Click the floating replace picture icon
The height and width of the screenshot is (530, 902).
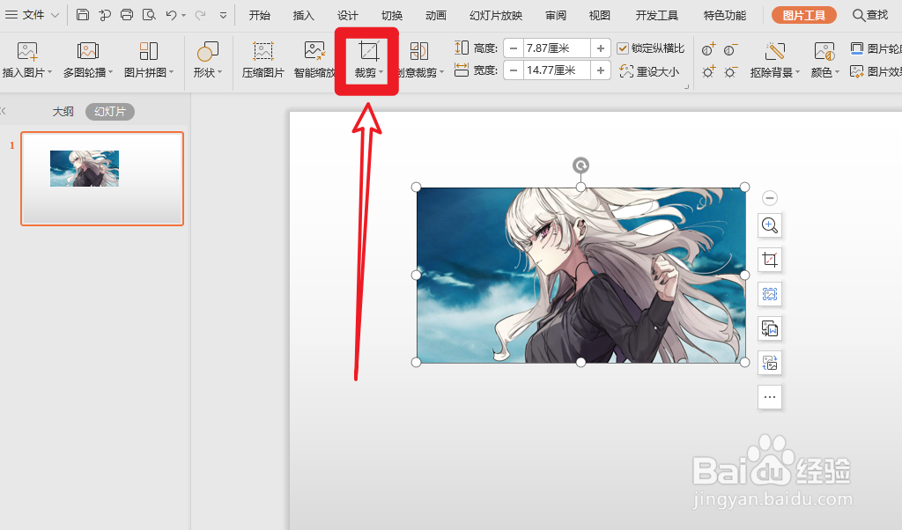tap(770, 363)
